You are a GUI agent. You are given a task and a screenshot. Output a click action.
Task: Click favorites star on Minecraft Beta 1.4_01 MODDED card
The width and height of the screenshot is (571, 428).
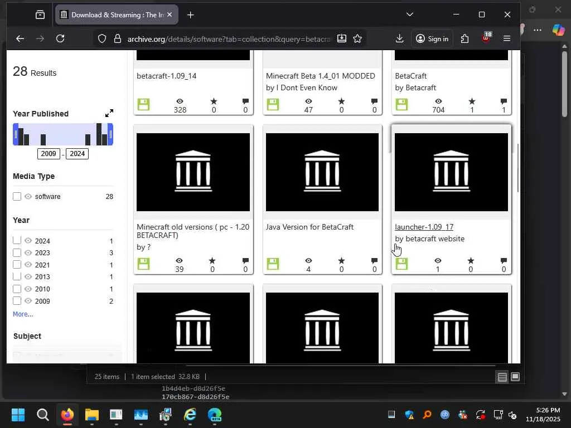[x=342, y=101]
